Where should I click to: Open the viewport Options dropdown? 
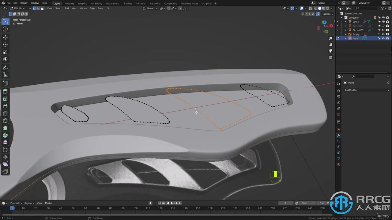click(327, 14)
